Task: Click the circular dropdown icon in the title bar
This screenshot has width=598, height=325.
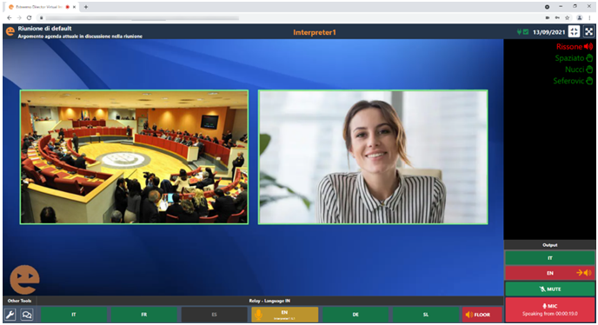Action: coord(547,6)
